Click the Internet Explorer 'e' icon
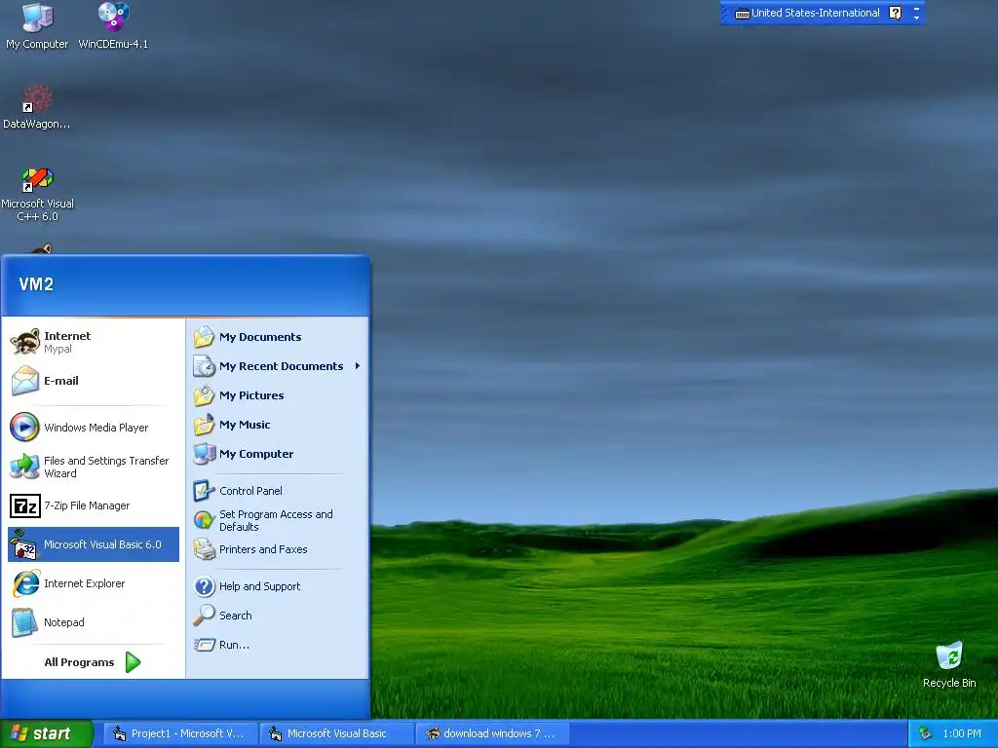 (25, 583)
